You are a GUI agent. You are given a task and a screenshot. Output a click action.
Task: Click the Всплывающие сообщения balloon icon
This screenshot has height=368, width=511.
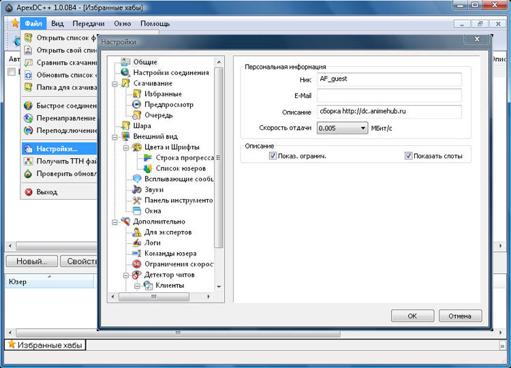(136, 179)
